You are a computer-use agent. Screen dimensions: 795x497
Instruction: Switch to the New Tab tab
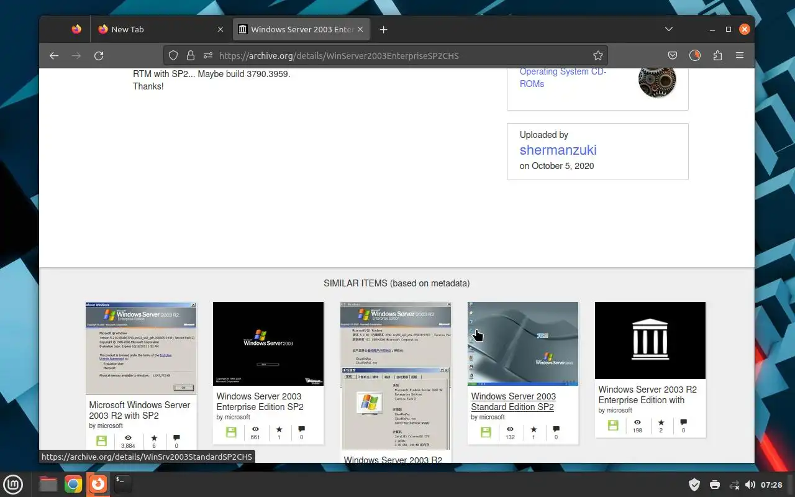(160, 29)
